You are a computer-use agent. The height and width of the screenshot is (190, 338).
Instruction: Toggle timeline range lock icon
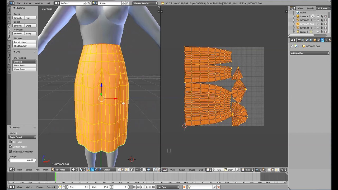point(64,187)
